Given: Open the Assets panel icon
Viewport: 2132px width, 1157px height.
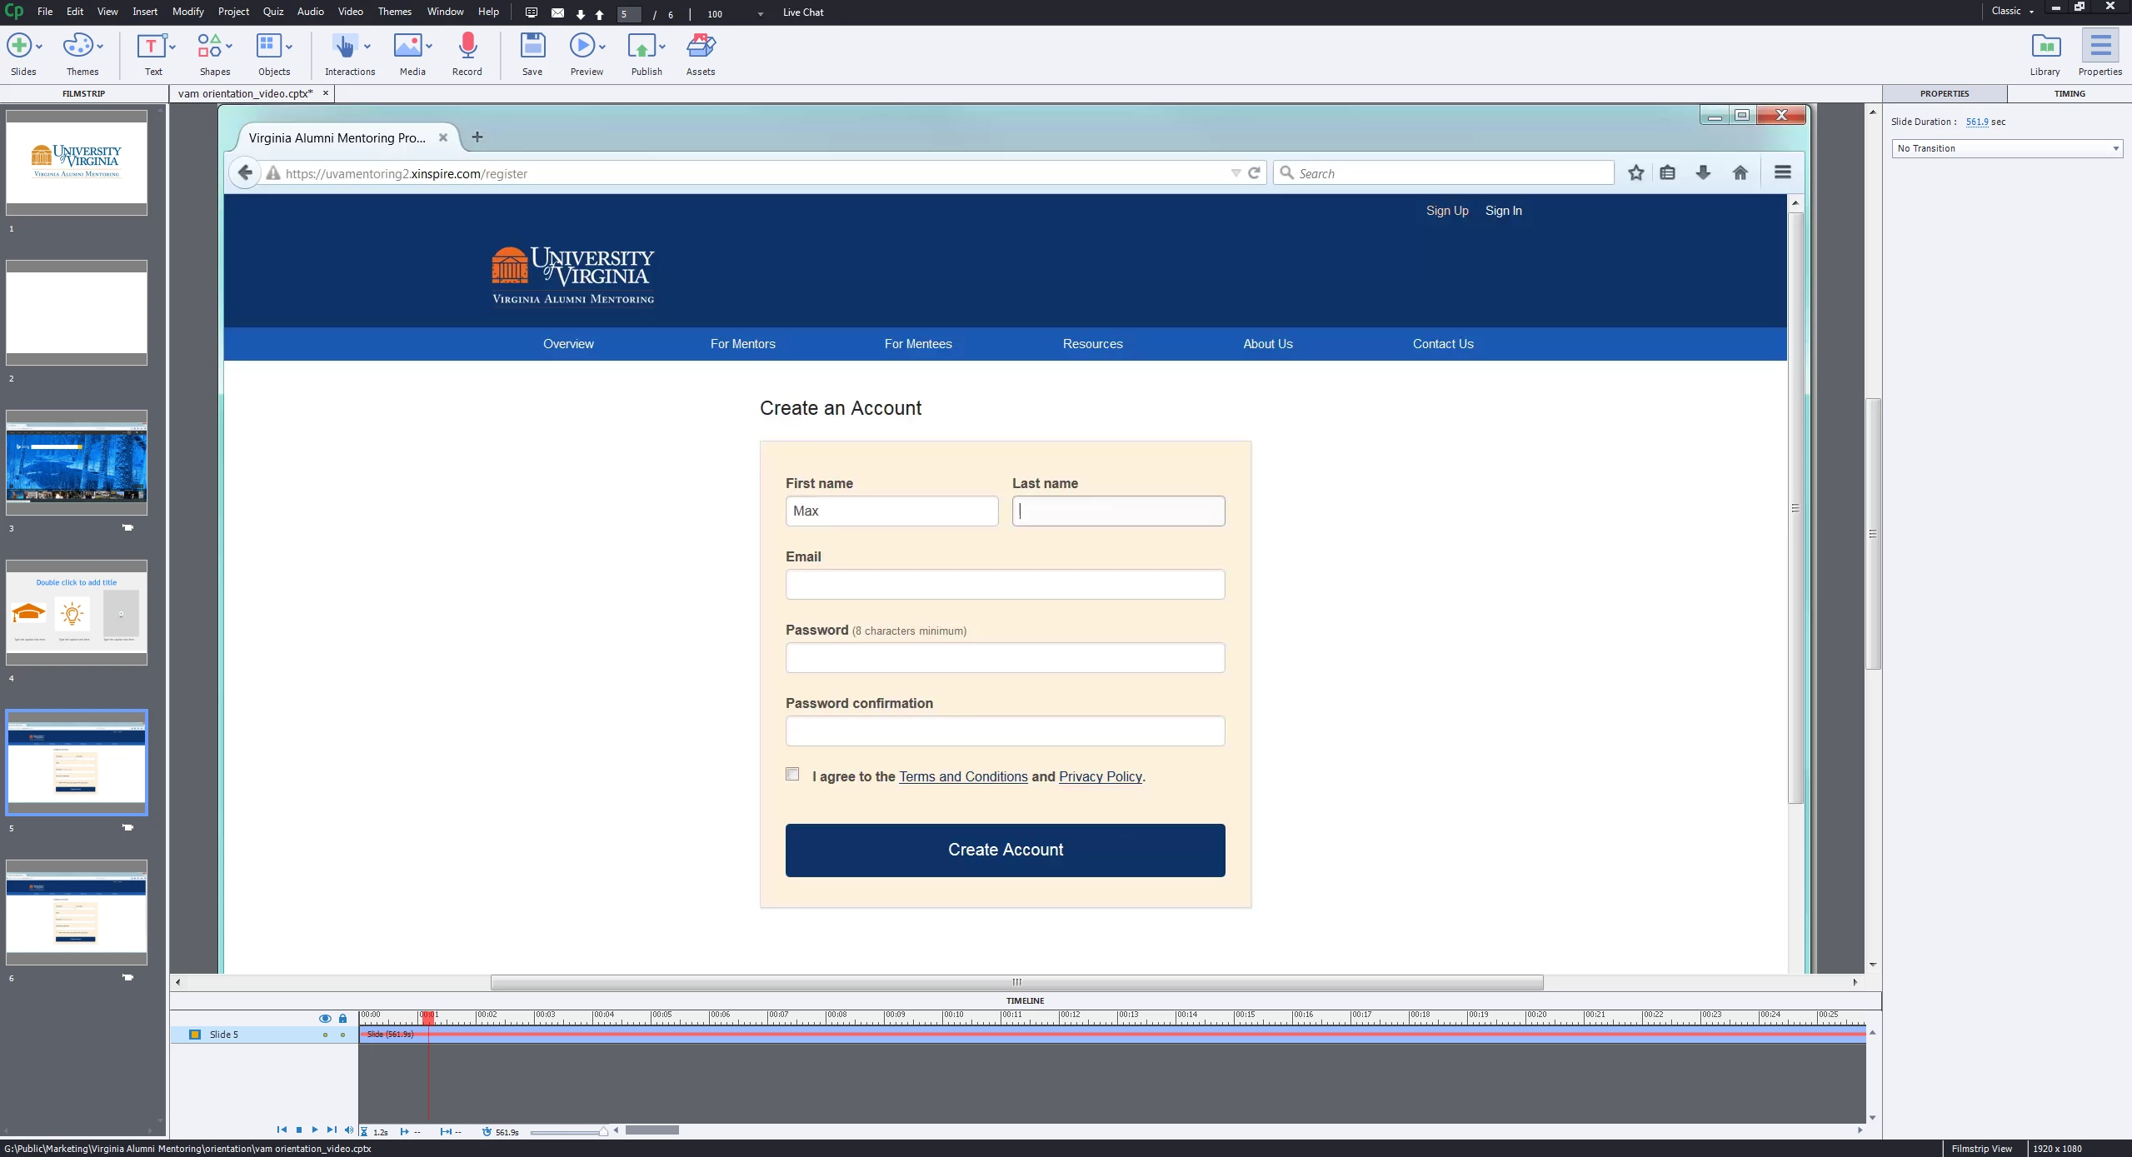Looking at the screenshot, I should pos(700,47).
